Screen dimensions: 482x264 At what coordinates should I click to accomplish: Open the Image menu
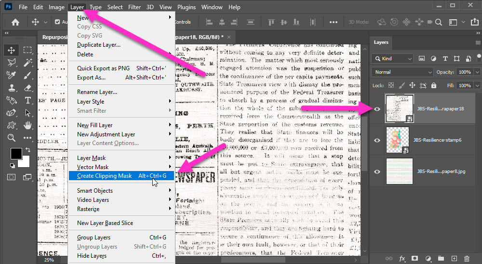point(56,7)
